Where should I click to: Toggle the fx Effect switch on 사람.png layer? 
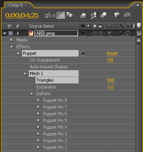click(x=128, y=33)
